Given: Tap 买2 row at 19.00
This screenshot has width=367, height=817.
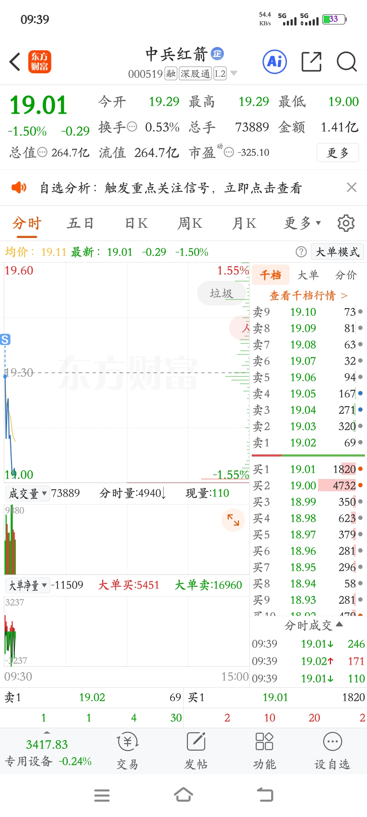Looking at the screenshot, I should pyautogui.click(x=308, y=485).
